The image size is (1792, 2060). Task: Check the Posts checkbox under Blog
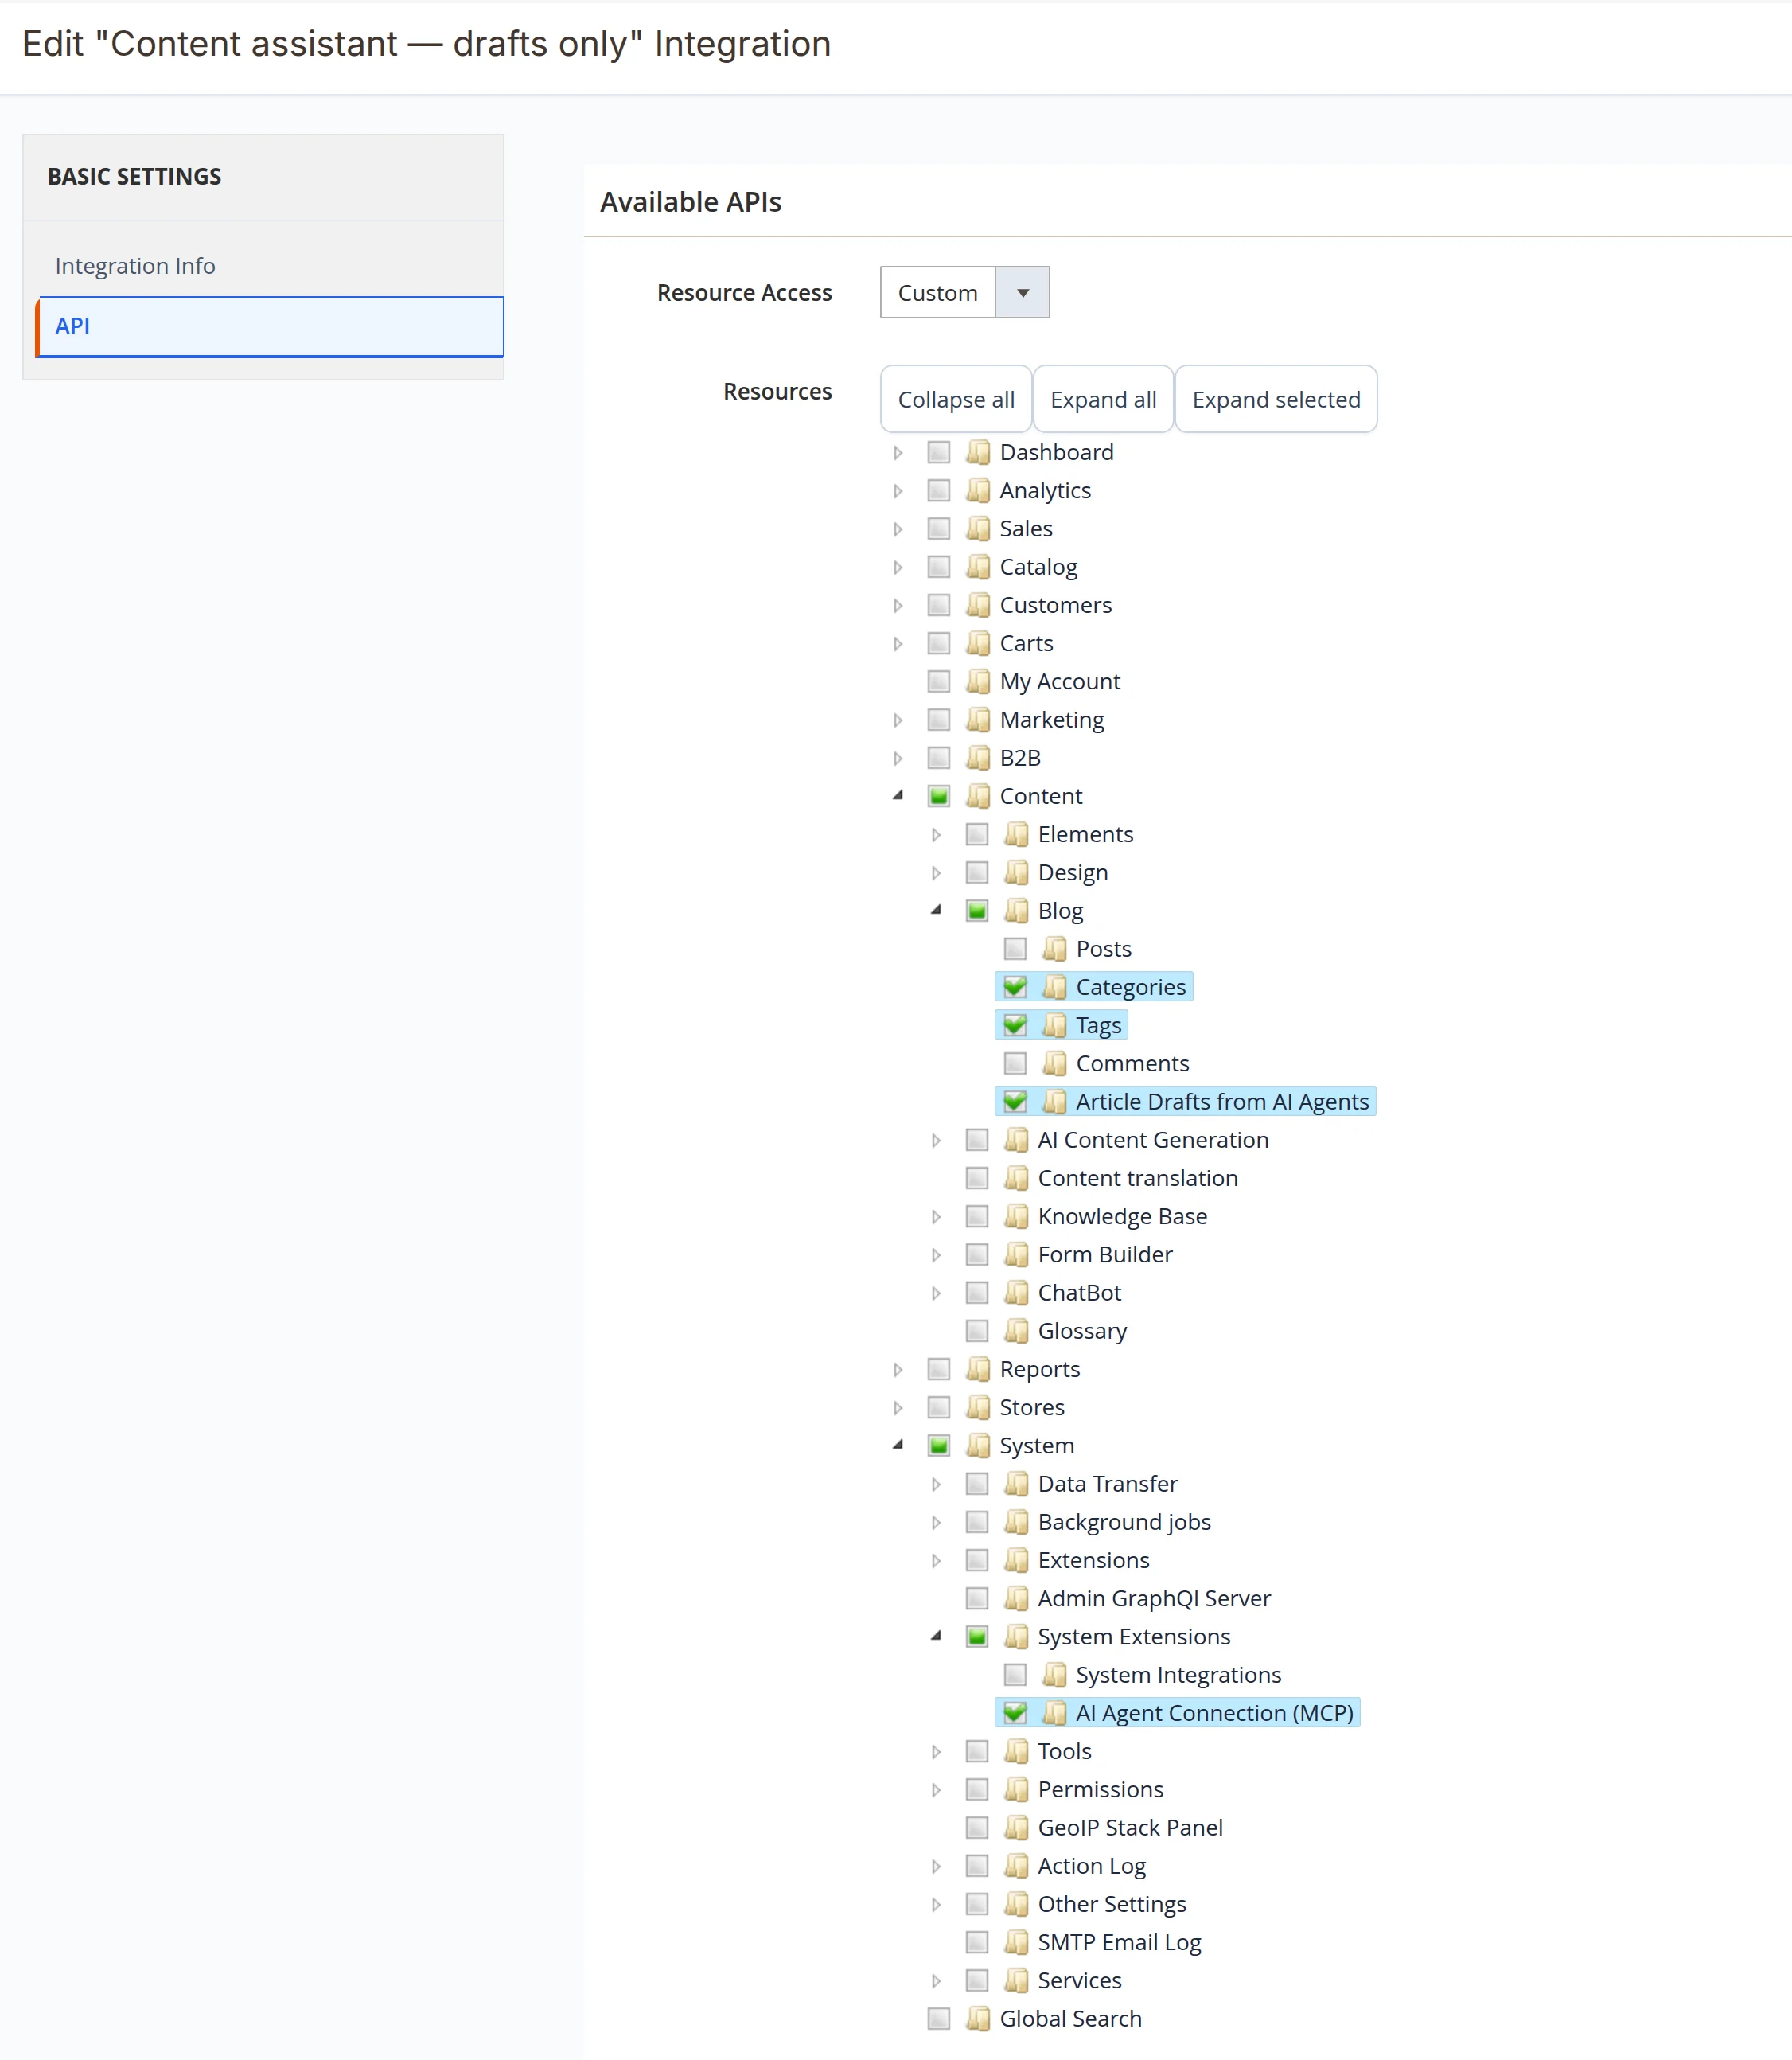(1015, 949)
